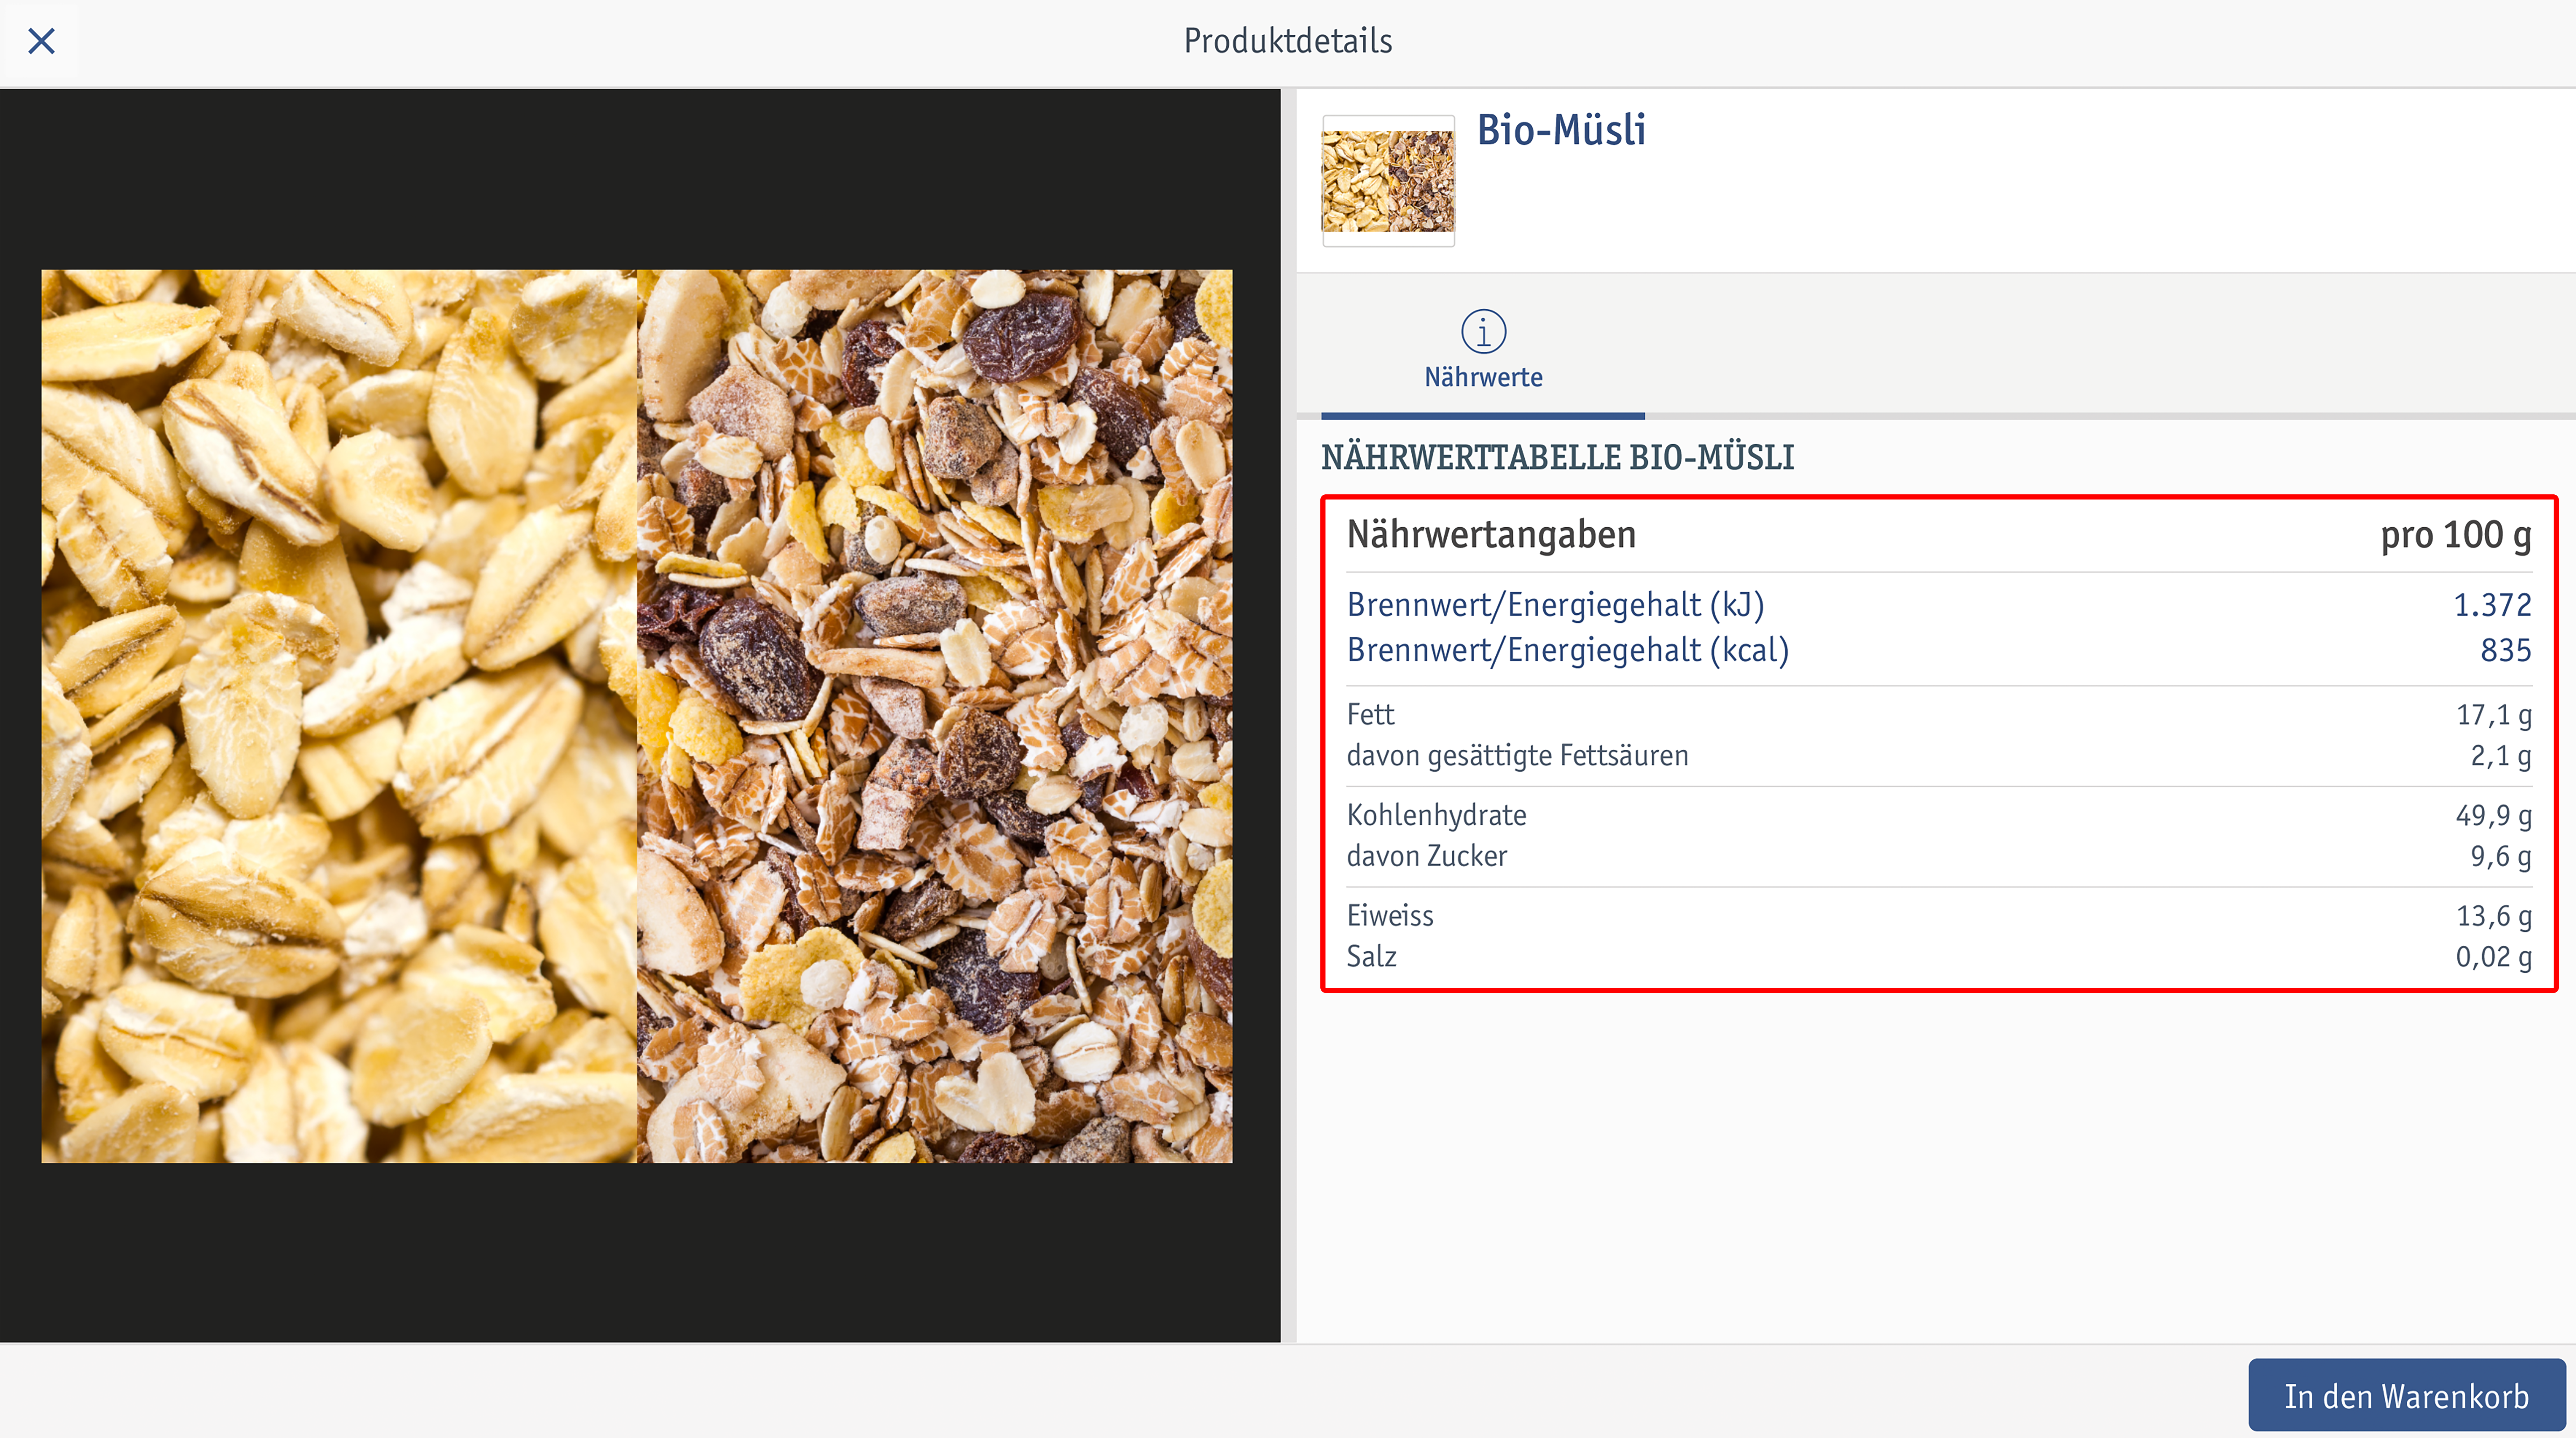Click the Eiweiss row label

[x=1390, y=916]
